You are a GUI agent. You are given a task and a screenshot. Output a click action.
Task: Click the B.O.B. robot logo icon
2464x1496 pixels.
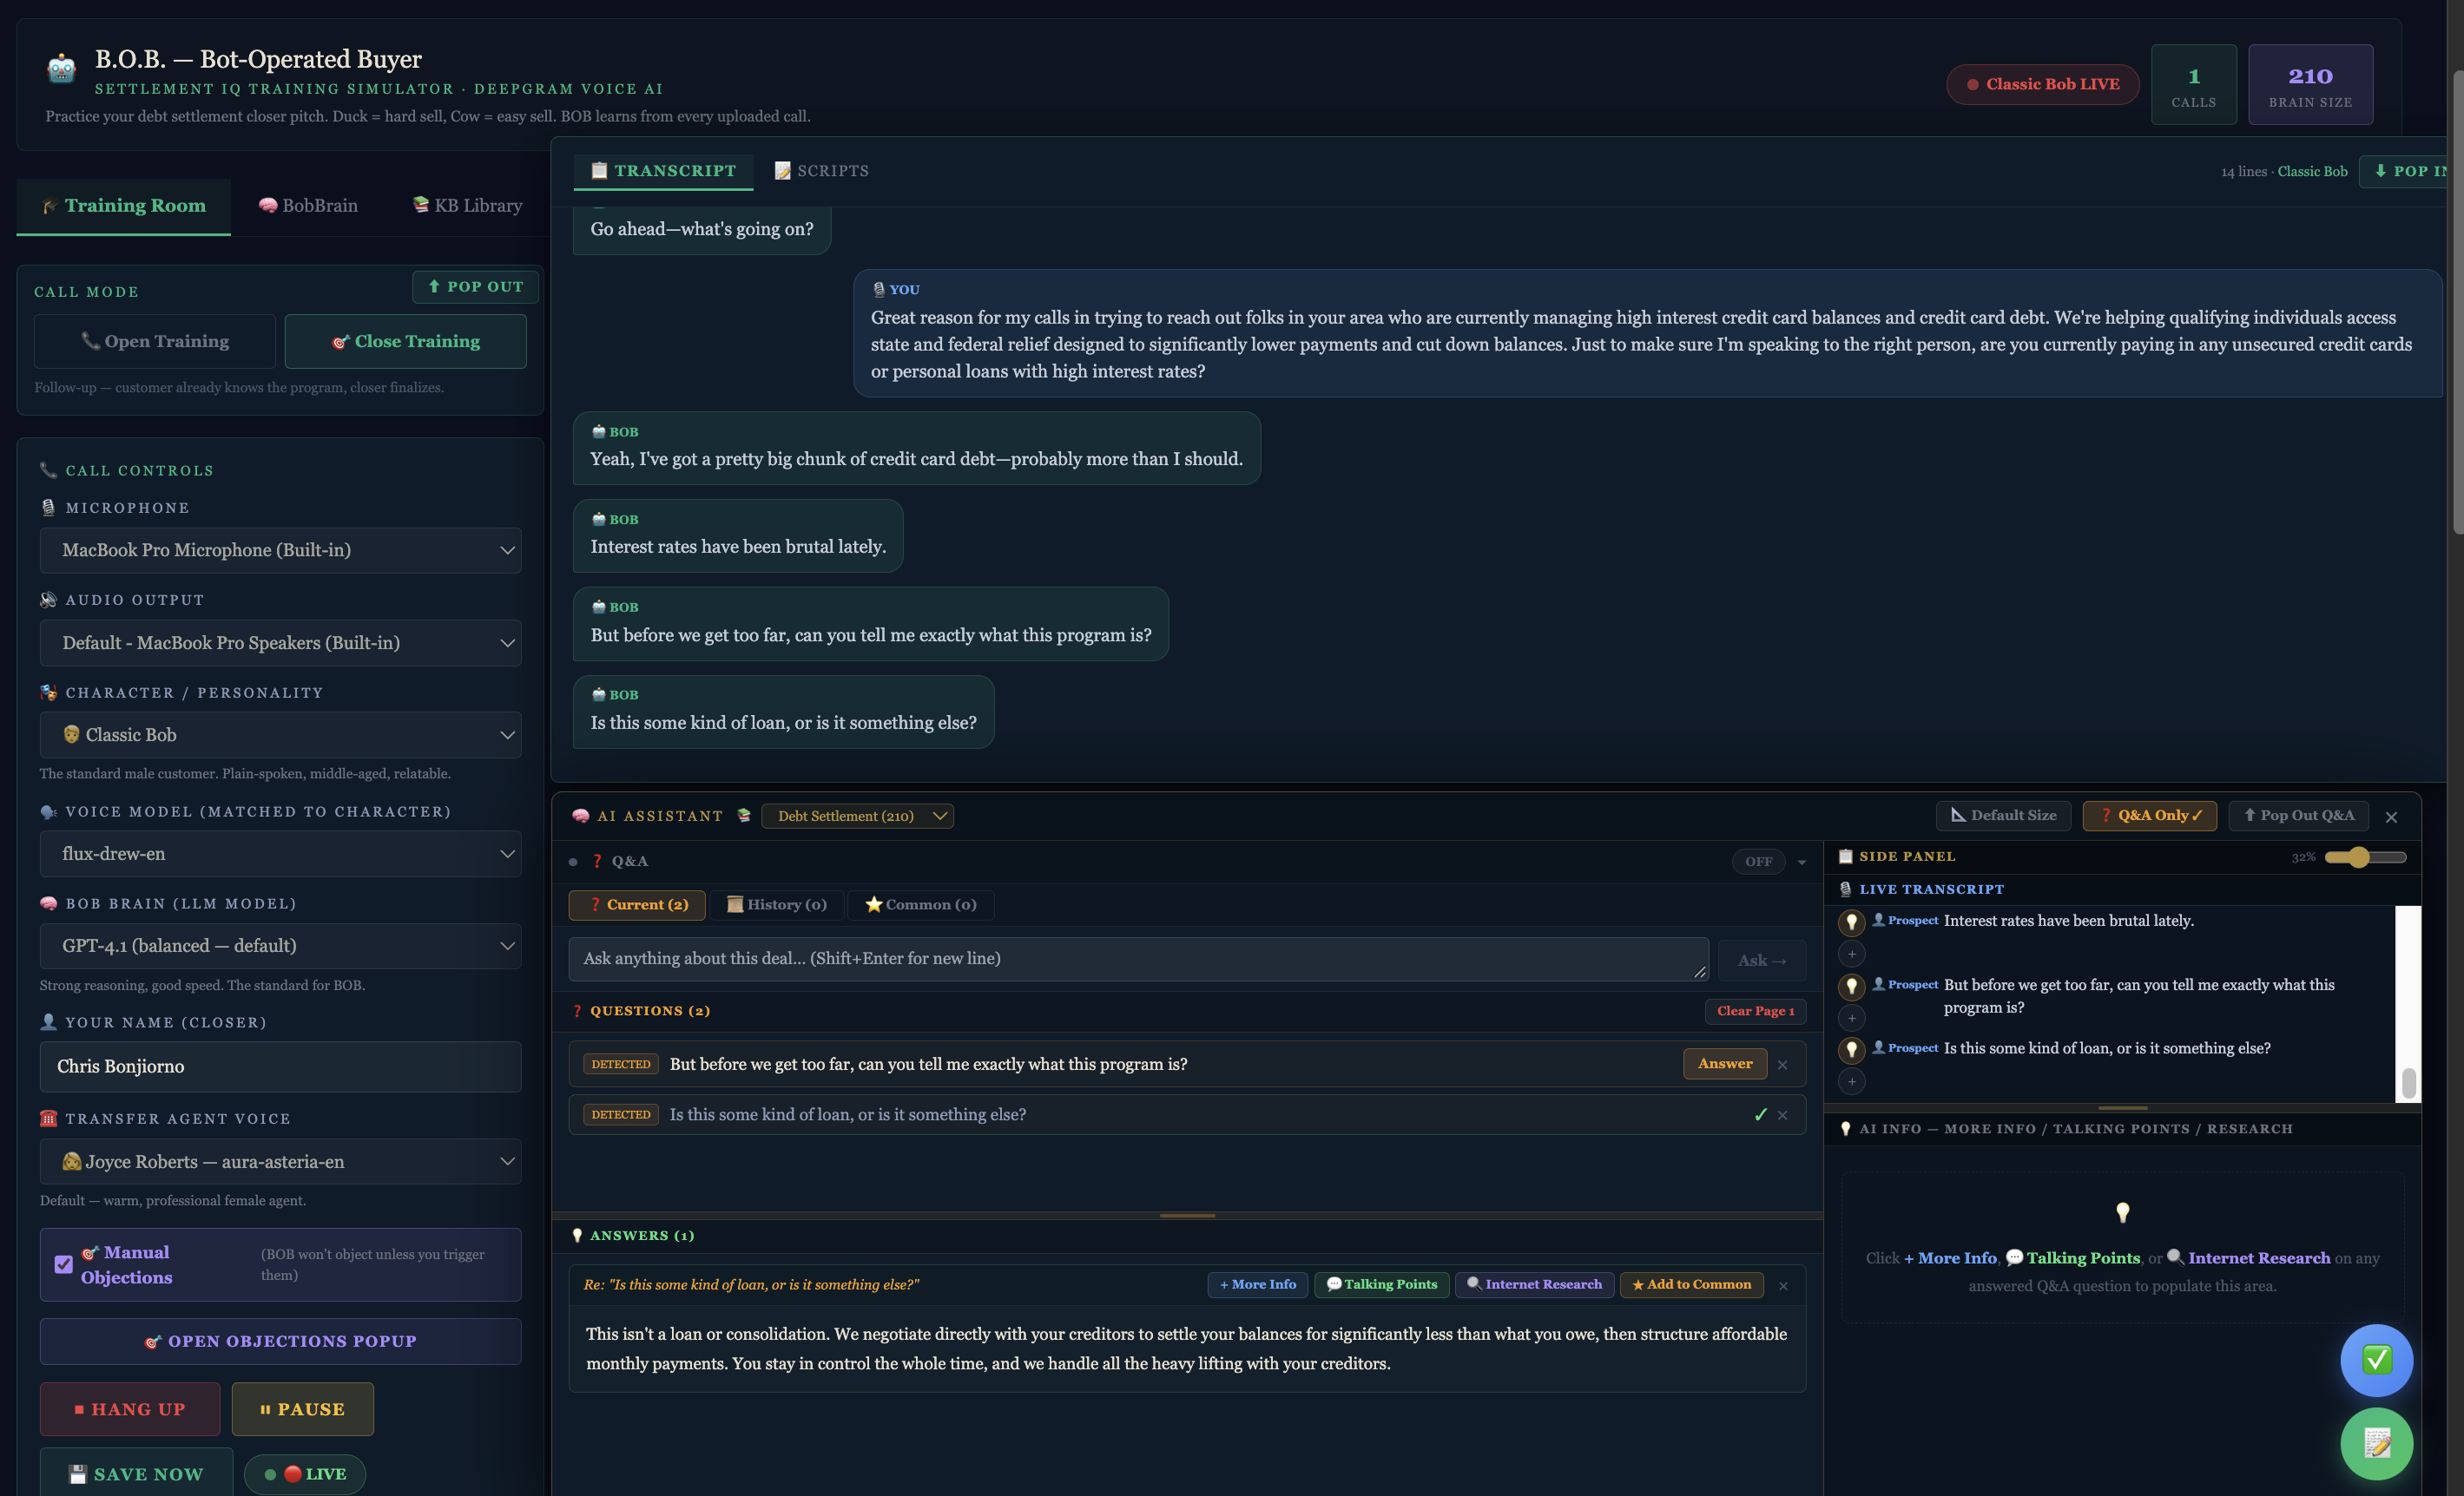[61, 69]
